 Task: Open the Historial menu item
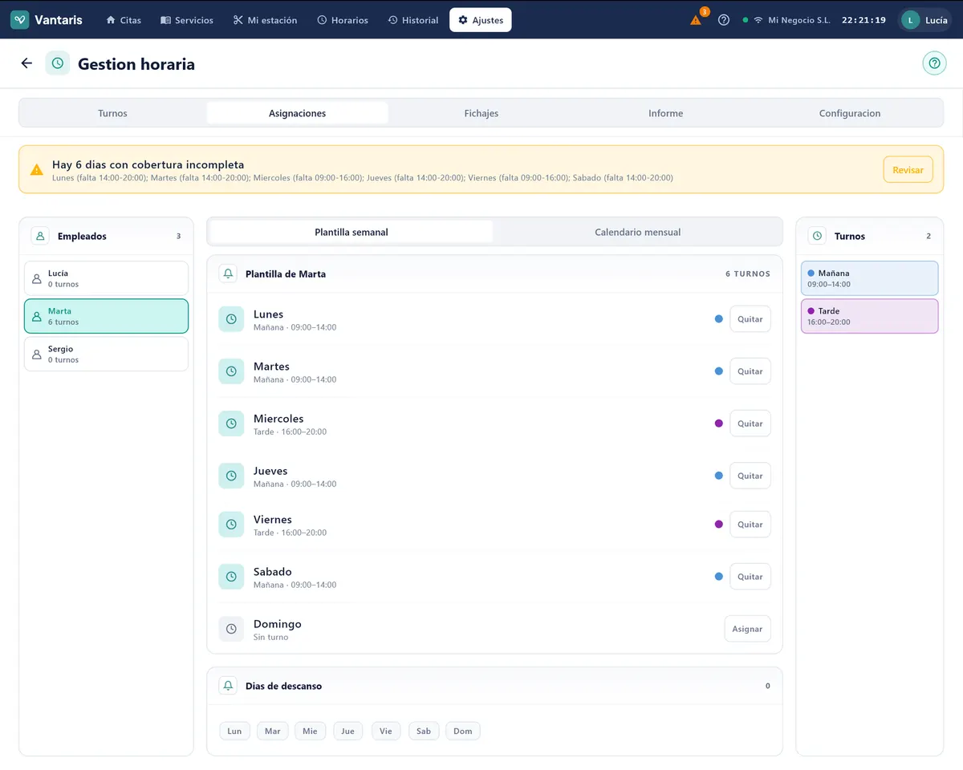point(413,20)
